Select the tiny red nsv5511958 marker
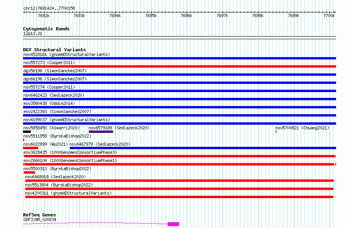 point(23,140)
